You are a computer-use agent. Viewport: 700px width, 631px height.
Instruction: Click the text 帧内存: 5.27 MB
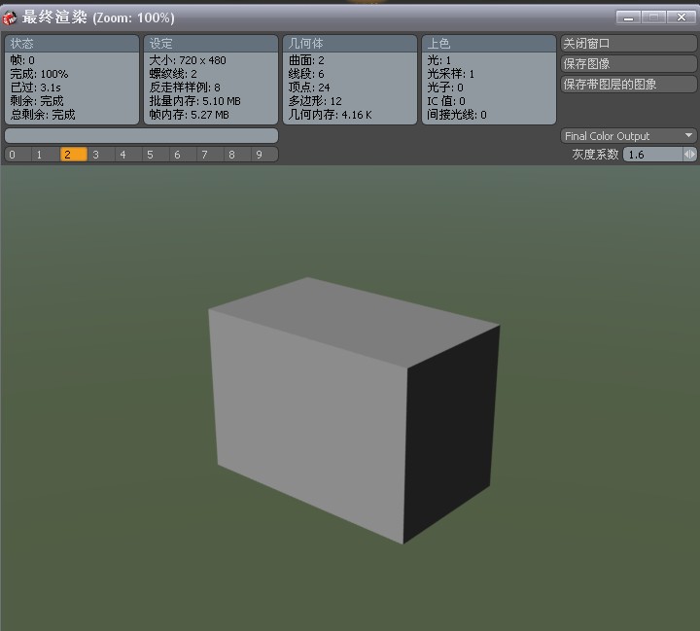pos(189,115)
